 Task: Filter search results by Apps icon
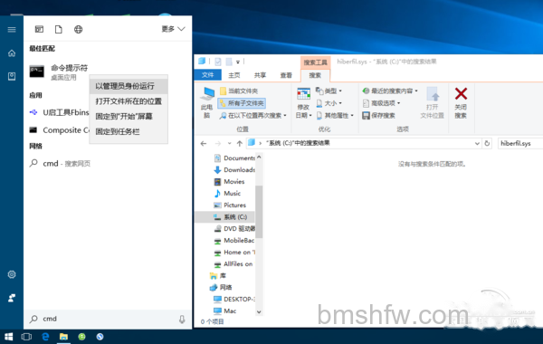pyautogui.click(x=39, y=30)
